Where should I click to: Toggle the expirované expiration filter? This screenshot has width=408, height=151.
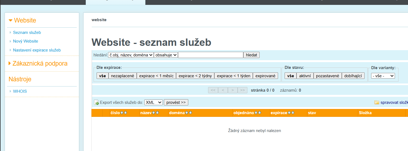click(x=265, y=76)
